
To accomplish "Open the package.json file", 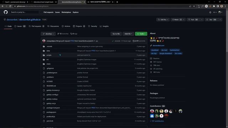I will (51, 112).
